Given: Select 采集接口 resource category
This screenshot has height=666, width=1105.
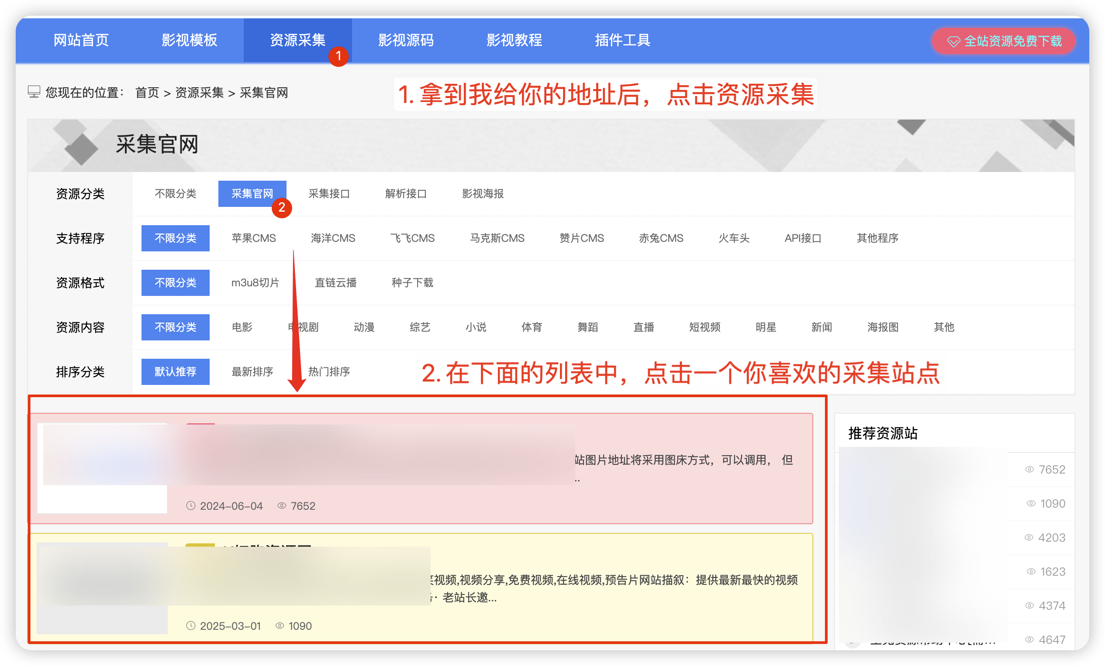Looking at the screenshot, I should point(329,194).
